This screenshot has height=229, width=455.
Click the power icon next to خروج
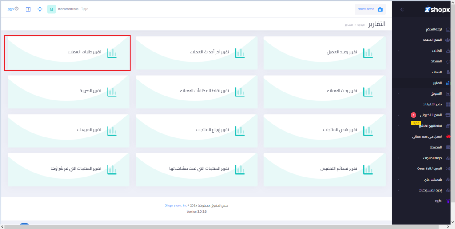click(17, 8)
